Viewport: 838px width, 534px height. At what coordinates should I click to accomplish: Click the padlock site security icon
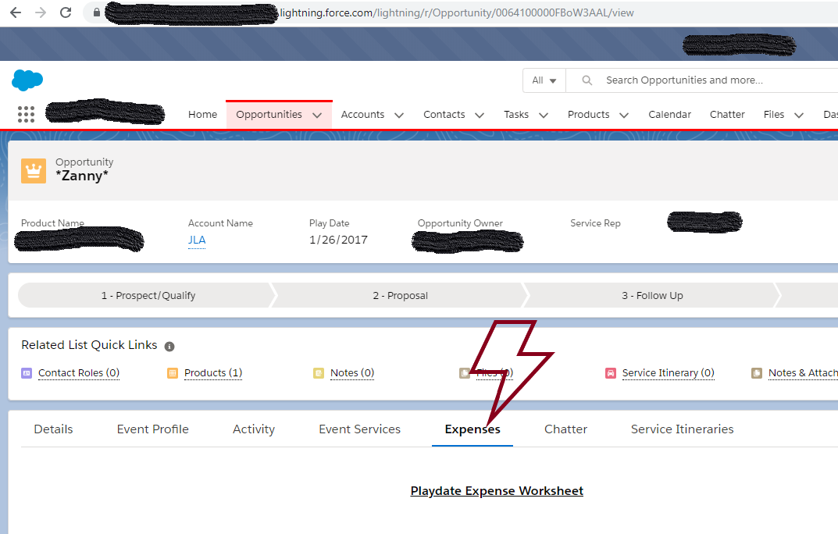click(x=96, y=12)
